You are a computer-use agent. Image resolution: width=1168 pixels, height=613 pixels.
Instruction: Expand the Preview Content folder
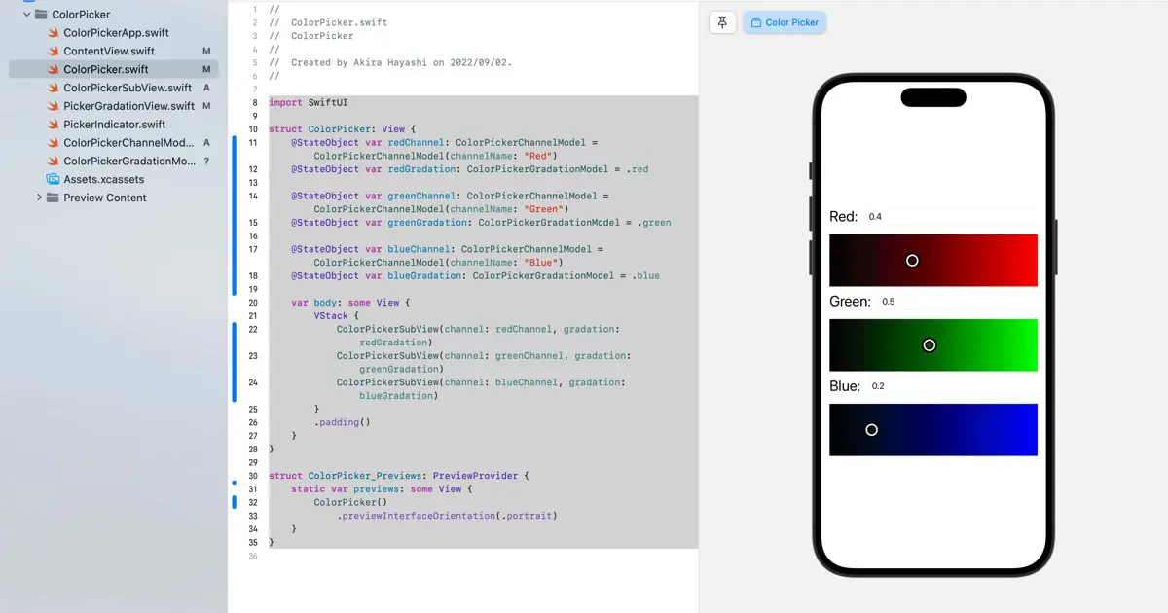tap(39, 198)
